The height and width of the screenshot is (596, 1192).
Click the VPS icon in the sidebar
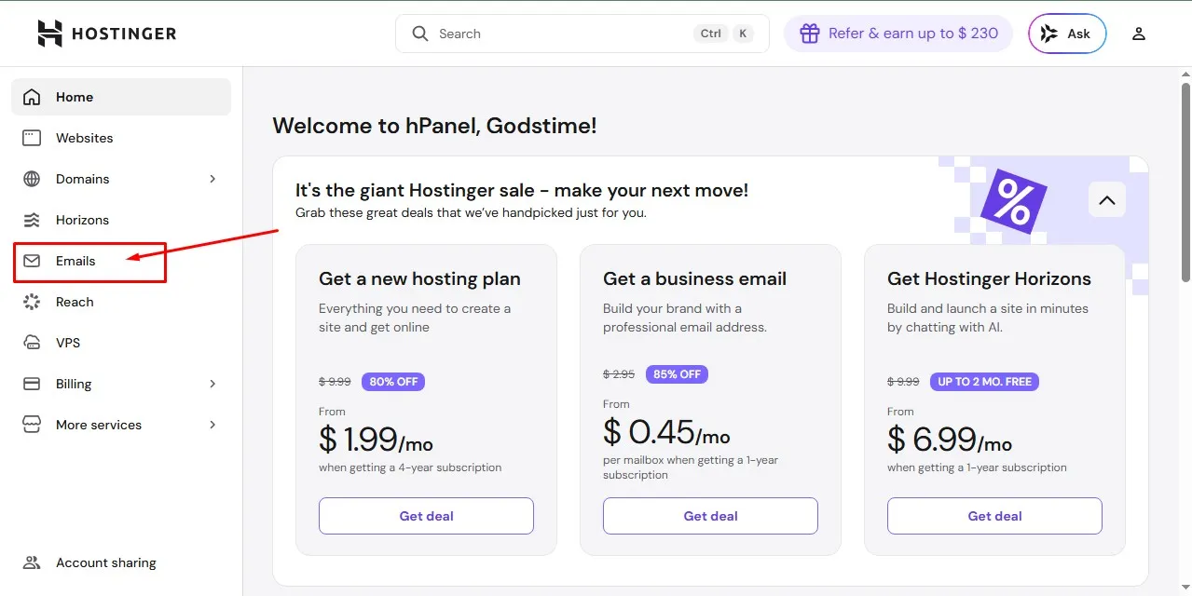[x=33, y=343]
